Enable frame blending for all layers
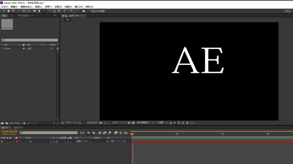The width and height of the screenshot is (293, 164). pyautogui.click(x=104, y=133)
